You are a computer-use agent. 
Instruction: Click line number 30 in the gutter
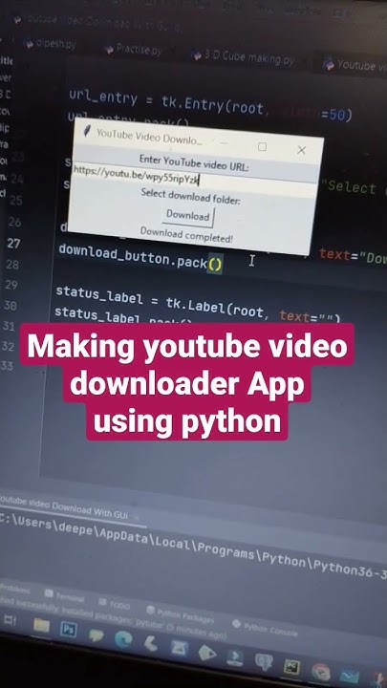(11, 306)
